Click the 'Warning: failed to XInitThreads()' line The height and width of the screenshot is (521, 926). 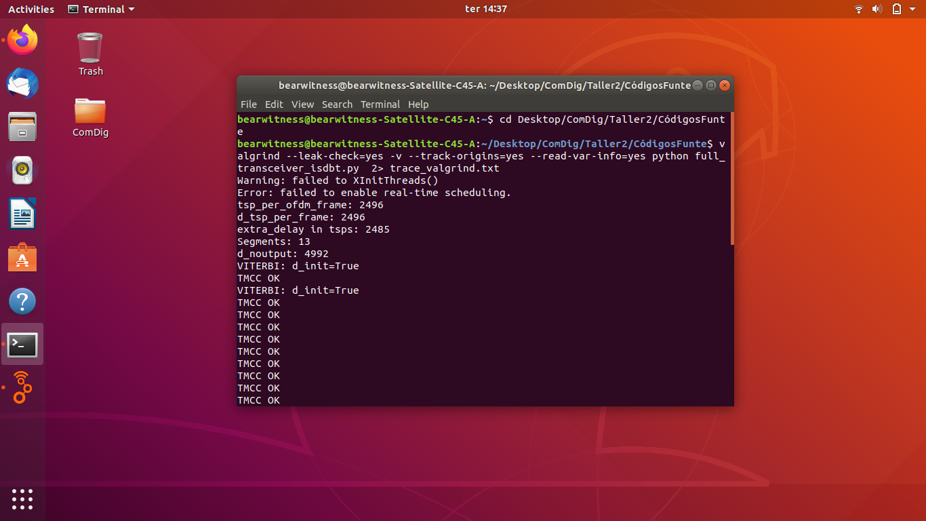pyautogui.click(x=338, y=180)
